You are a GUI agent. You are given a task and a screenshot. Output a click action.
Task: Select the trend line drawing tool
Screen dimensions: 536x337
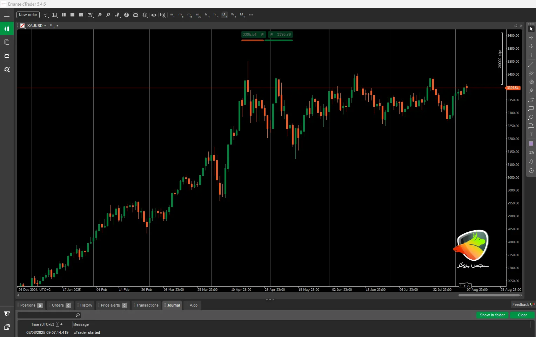[x=531, y=64]
